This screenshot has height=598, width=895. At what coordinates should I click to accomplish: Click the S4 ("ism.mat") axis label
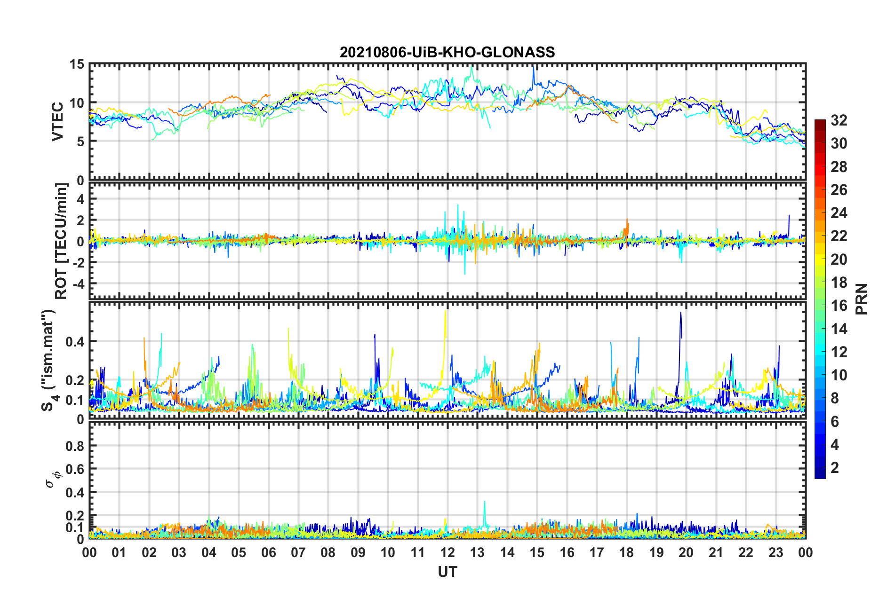click(49, 360)
